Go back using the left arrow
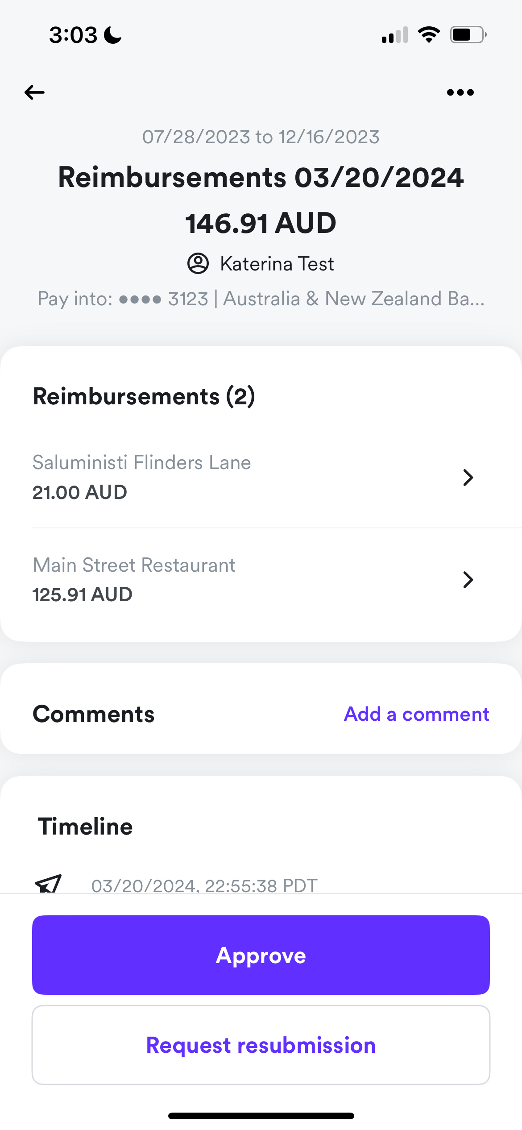 tap(34, 92)
